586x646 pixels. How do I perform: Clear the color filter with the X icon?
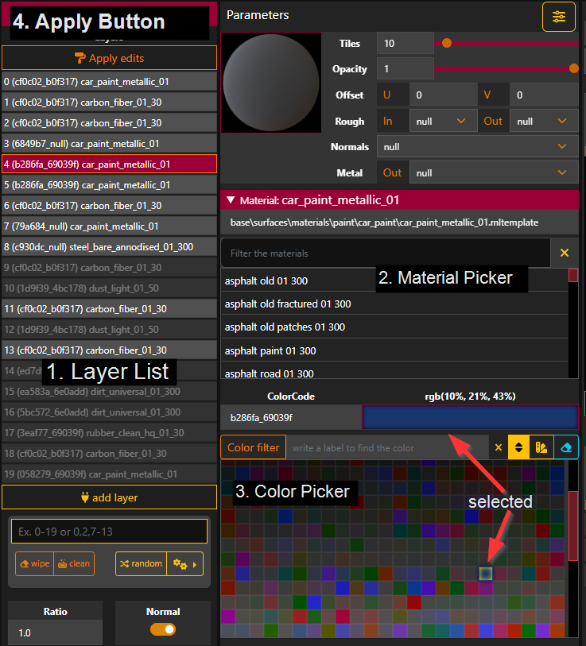click(499, 447)
